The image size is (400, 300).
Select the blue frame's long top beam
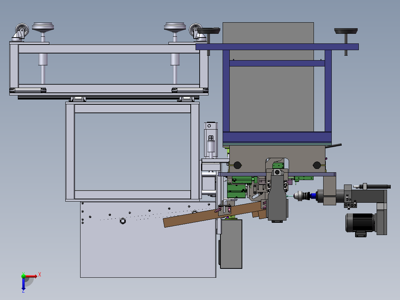[x=277, y=47]
